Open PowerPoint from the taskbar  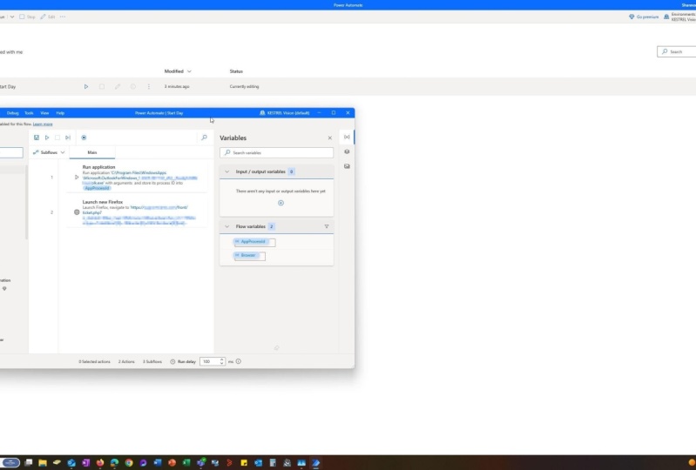pyautogui.click(x=172, y=463)
